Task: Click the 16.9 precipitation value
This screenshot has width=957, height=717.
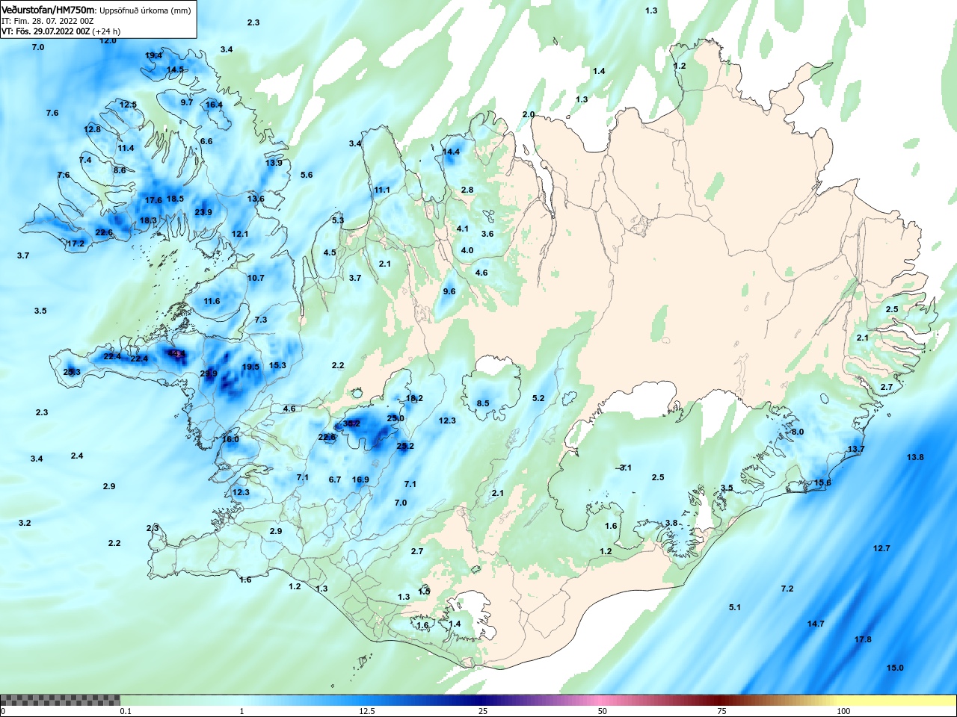Action: click(x=360, y=479)
